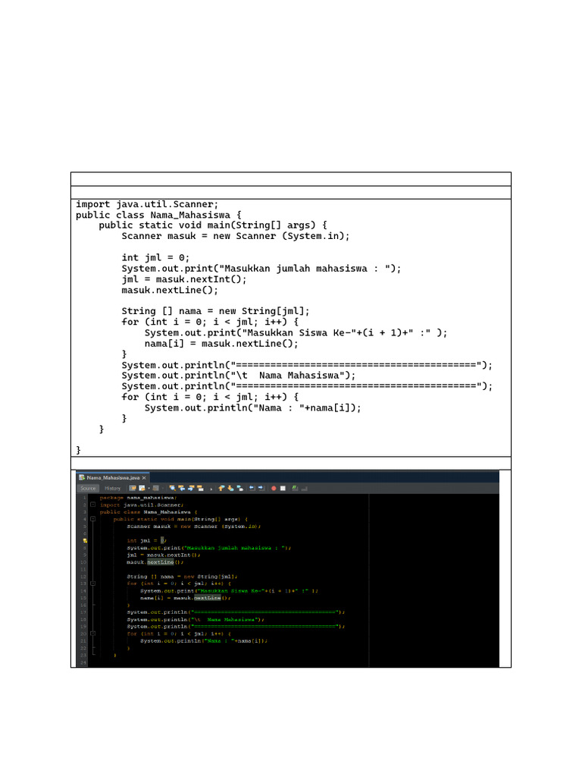
Task: Click the navigate Back icon in editor toolbar
Action: [142, 488]
